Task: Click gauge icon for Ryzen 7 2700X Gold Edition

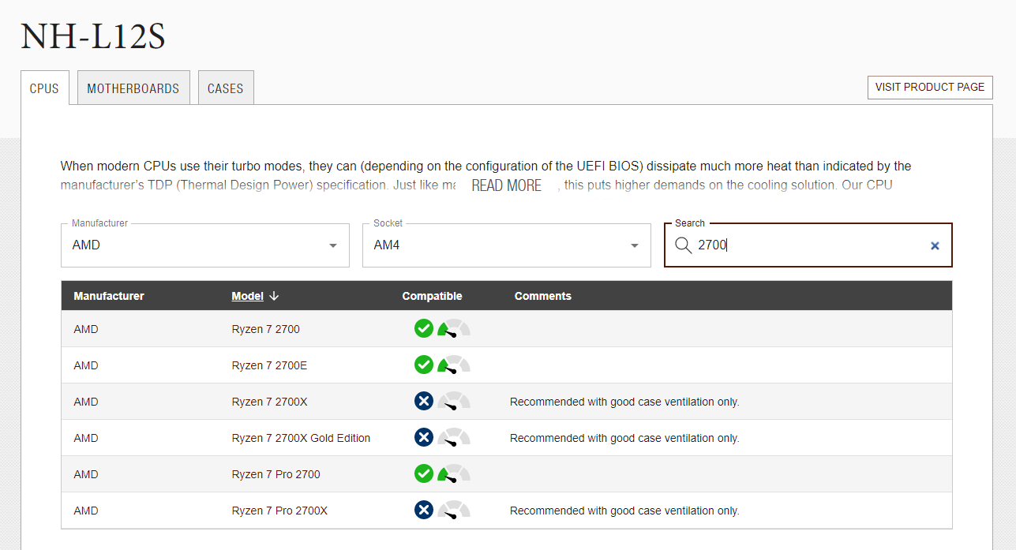Action: point(454,438)
